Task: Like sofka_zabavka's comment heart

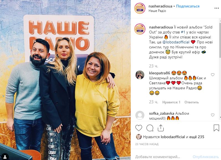Action: 212,115
